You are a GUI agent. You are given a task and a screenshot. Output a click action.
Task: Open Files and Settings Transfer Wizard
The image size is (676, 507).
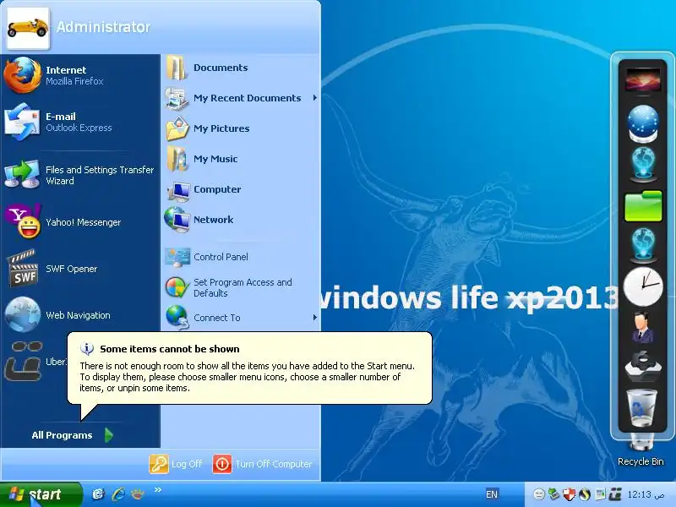(x=80, y=175)
